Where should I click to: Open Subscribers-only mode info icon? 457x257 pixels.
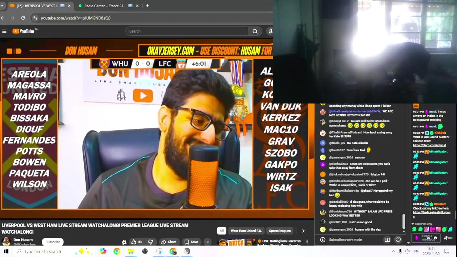(322, 240)
